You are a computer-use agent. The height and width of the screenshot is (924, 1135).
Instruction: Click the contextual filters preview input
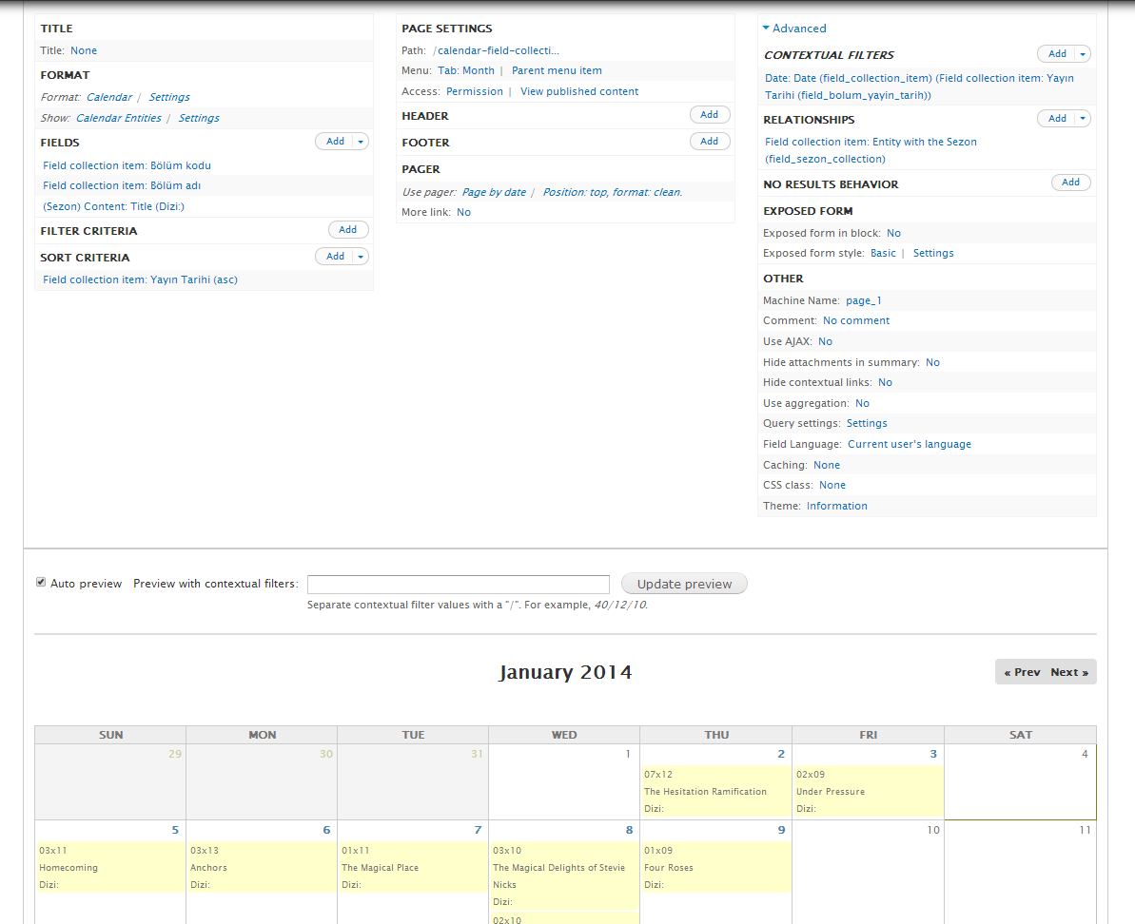(x=458, y=585)
